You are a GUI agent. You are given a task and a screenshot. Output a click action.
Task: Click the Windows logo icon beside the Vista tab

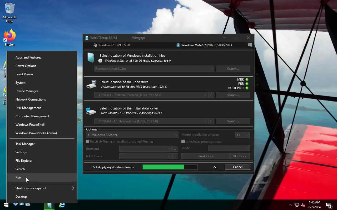[250, 45]
